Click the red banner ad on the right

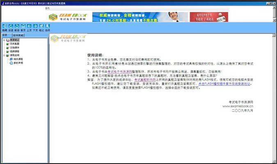click(x=209, y=17)
